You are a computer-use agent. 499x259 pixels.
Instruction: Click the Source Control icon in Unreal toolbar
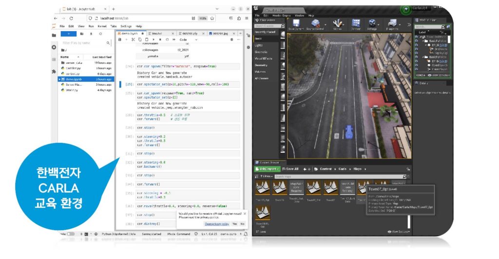[x=315, y=24]
